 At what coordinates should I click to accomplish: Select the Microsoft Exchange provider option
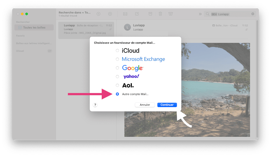[117, 59]
